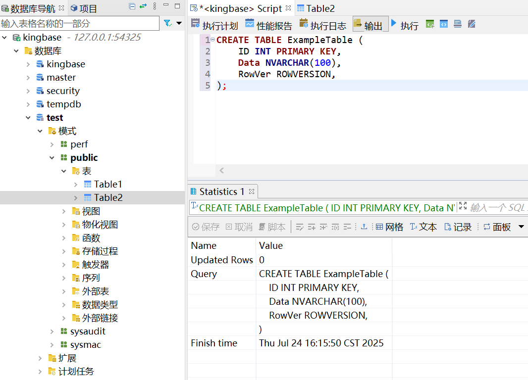
Task: Open the dropdown arrow beside the filter icon
Action: pyautogui.click(x=179, y=23)
